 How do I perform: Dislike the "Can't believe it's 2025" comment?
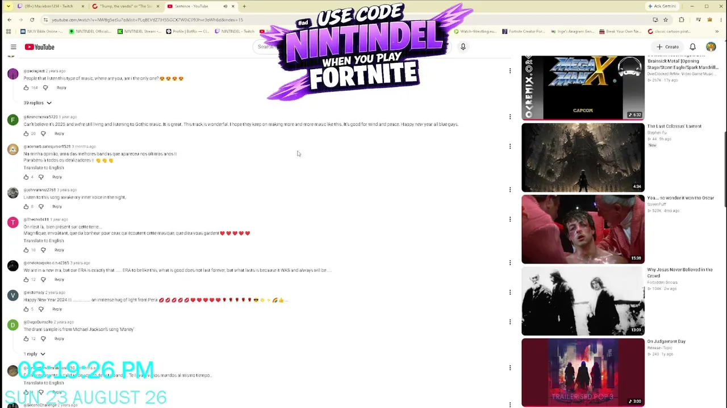pos(43,134)
